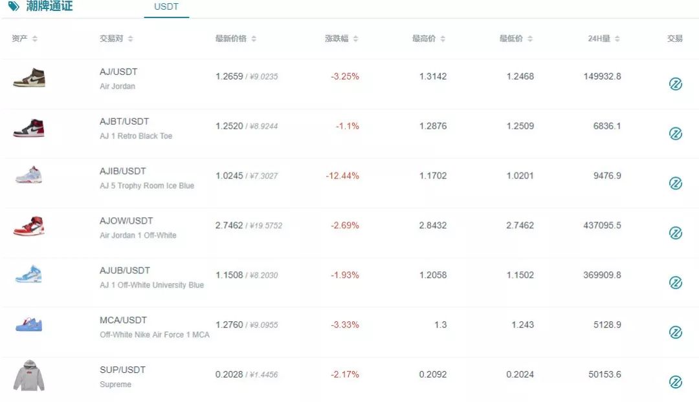Image resolution: width=699 pixels, height=402 pixels.
Task: Open trade icon for SUP/USDT row
Action: coord(675,381)
